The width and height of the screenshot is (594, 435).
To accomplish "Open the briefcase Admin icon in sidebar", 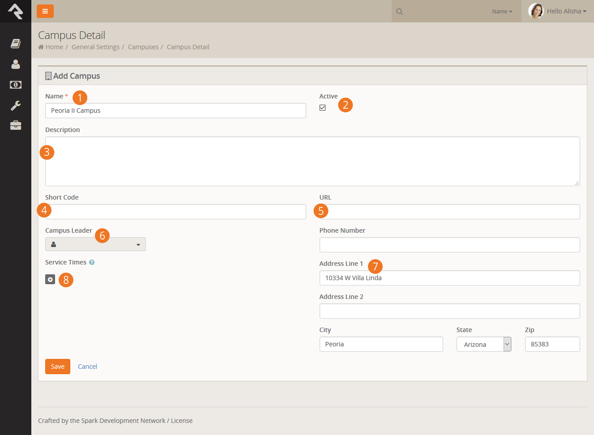I will tap(16, 125).
